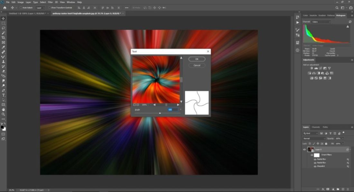Create a new layer icon

click(343, 189)
